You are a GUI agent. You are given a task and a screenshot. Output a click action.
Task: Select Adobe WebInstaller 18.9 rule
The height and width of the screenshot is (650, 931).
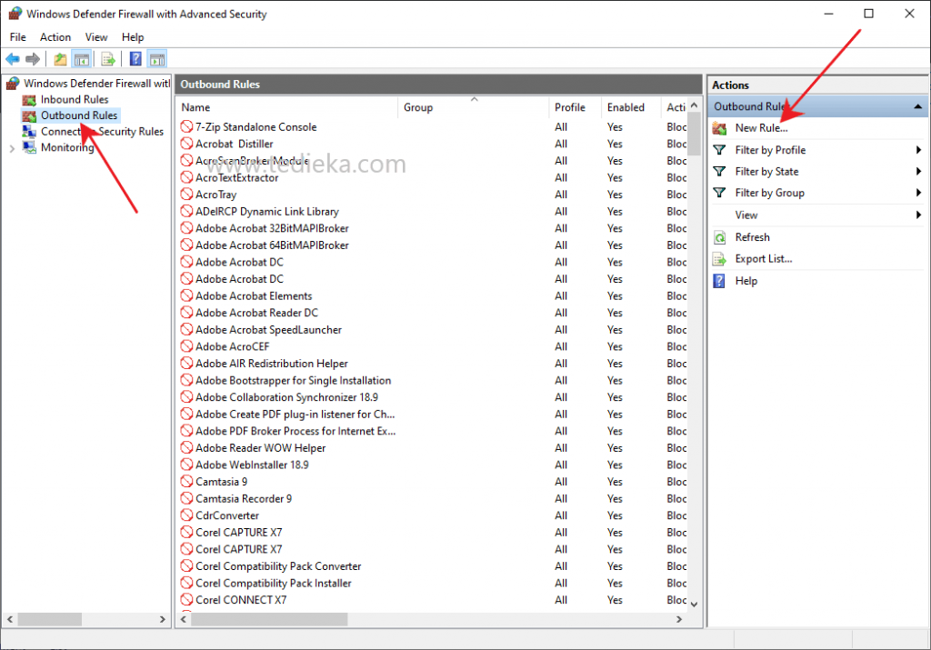252,465
